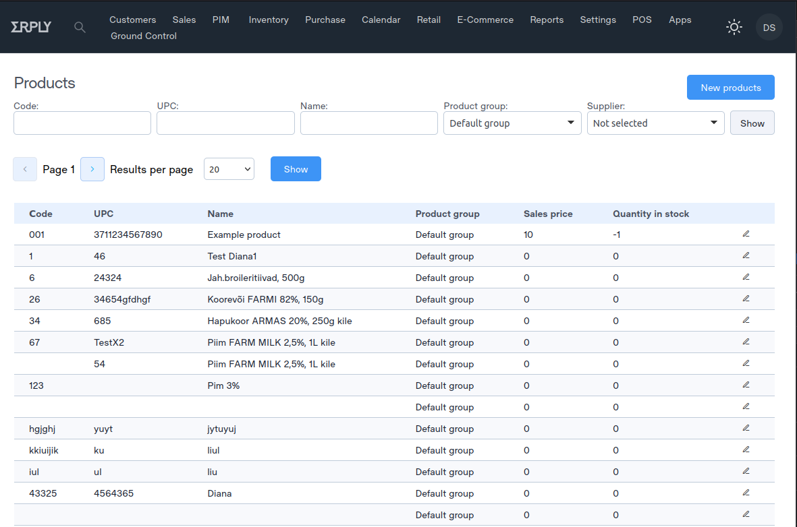The image size is (797, 527).
Task: Edit the Pim 3% product row
Action: click(746, 385)
